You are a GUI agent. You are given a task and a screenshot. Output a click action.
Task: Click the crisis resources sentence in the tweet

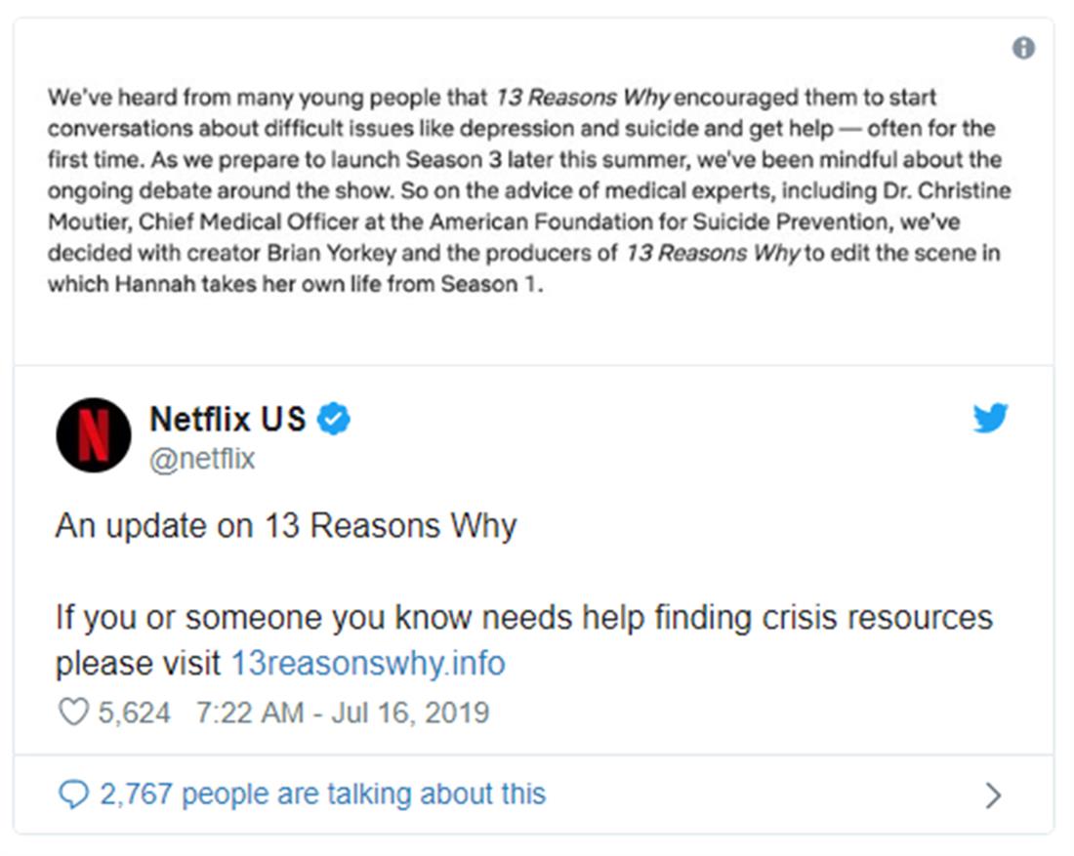523,618
